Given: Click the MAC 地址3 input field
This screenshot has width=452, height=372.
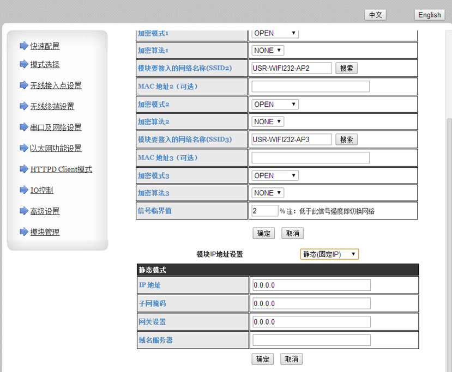Looking at the screenshot, I should 310,157.
